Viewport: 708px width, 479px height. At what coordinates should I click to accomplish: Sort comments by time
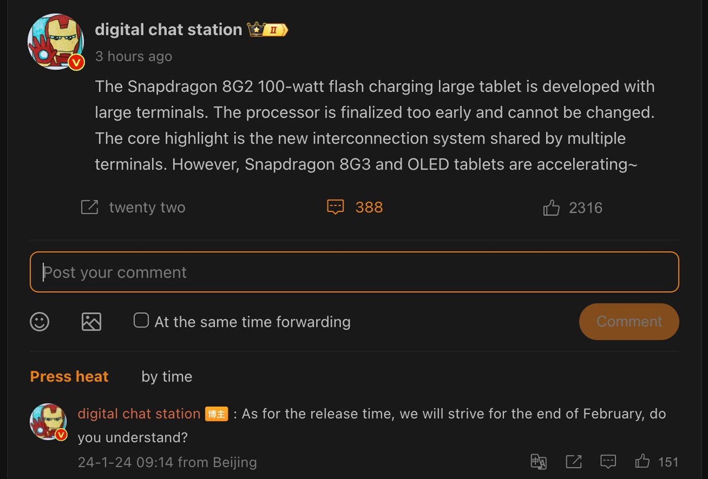pyautogui.click(x=166, y=376)
